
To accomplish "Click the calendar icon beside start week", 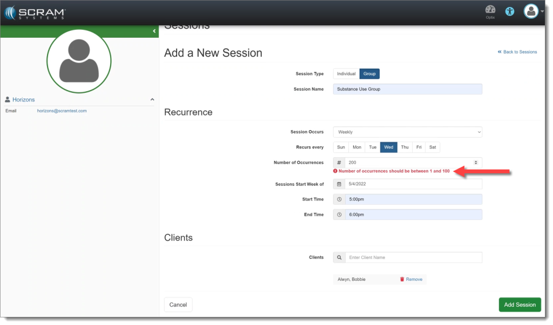I will 339,184.
